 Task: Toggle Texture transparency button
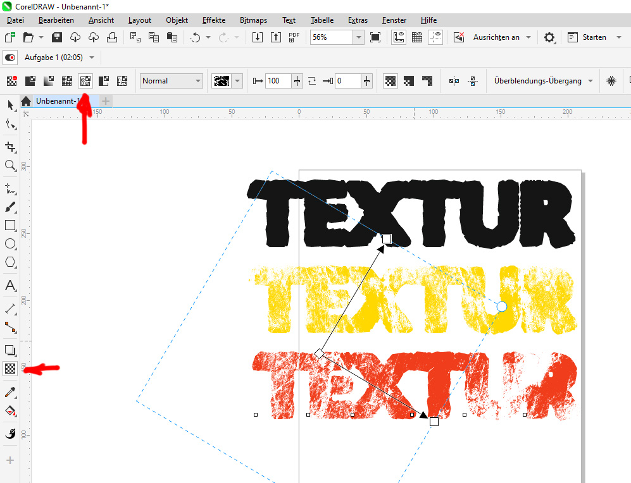pos(122,81)
